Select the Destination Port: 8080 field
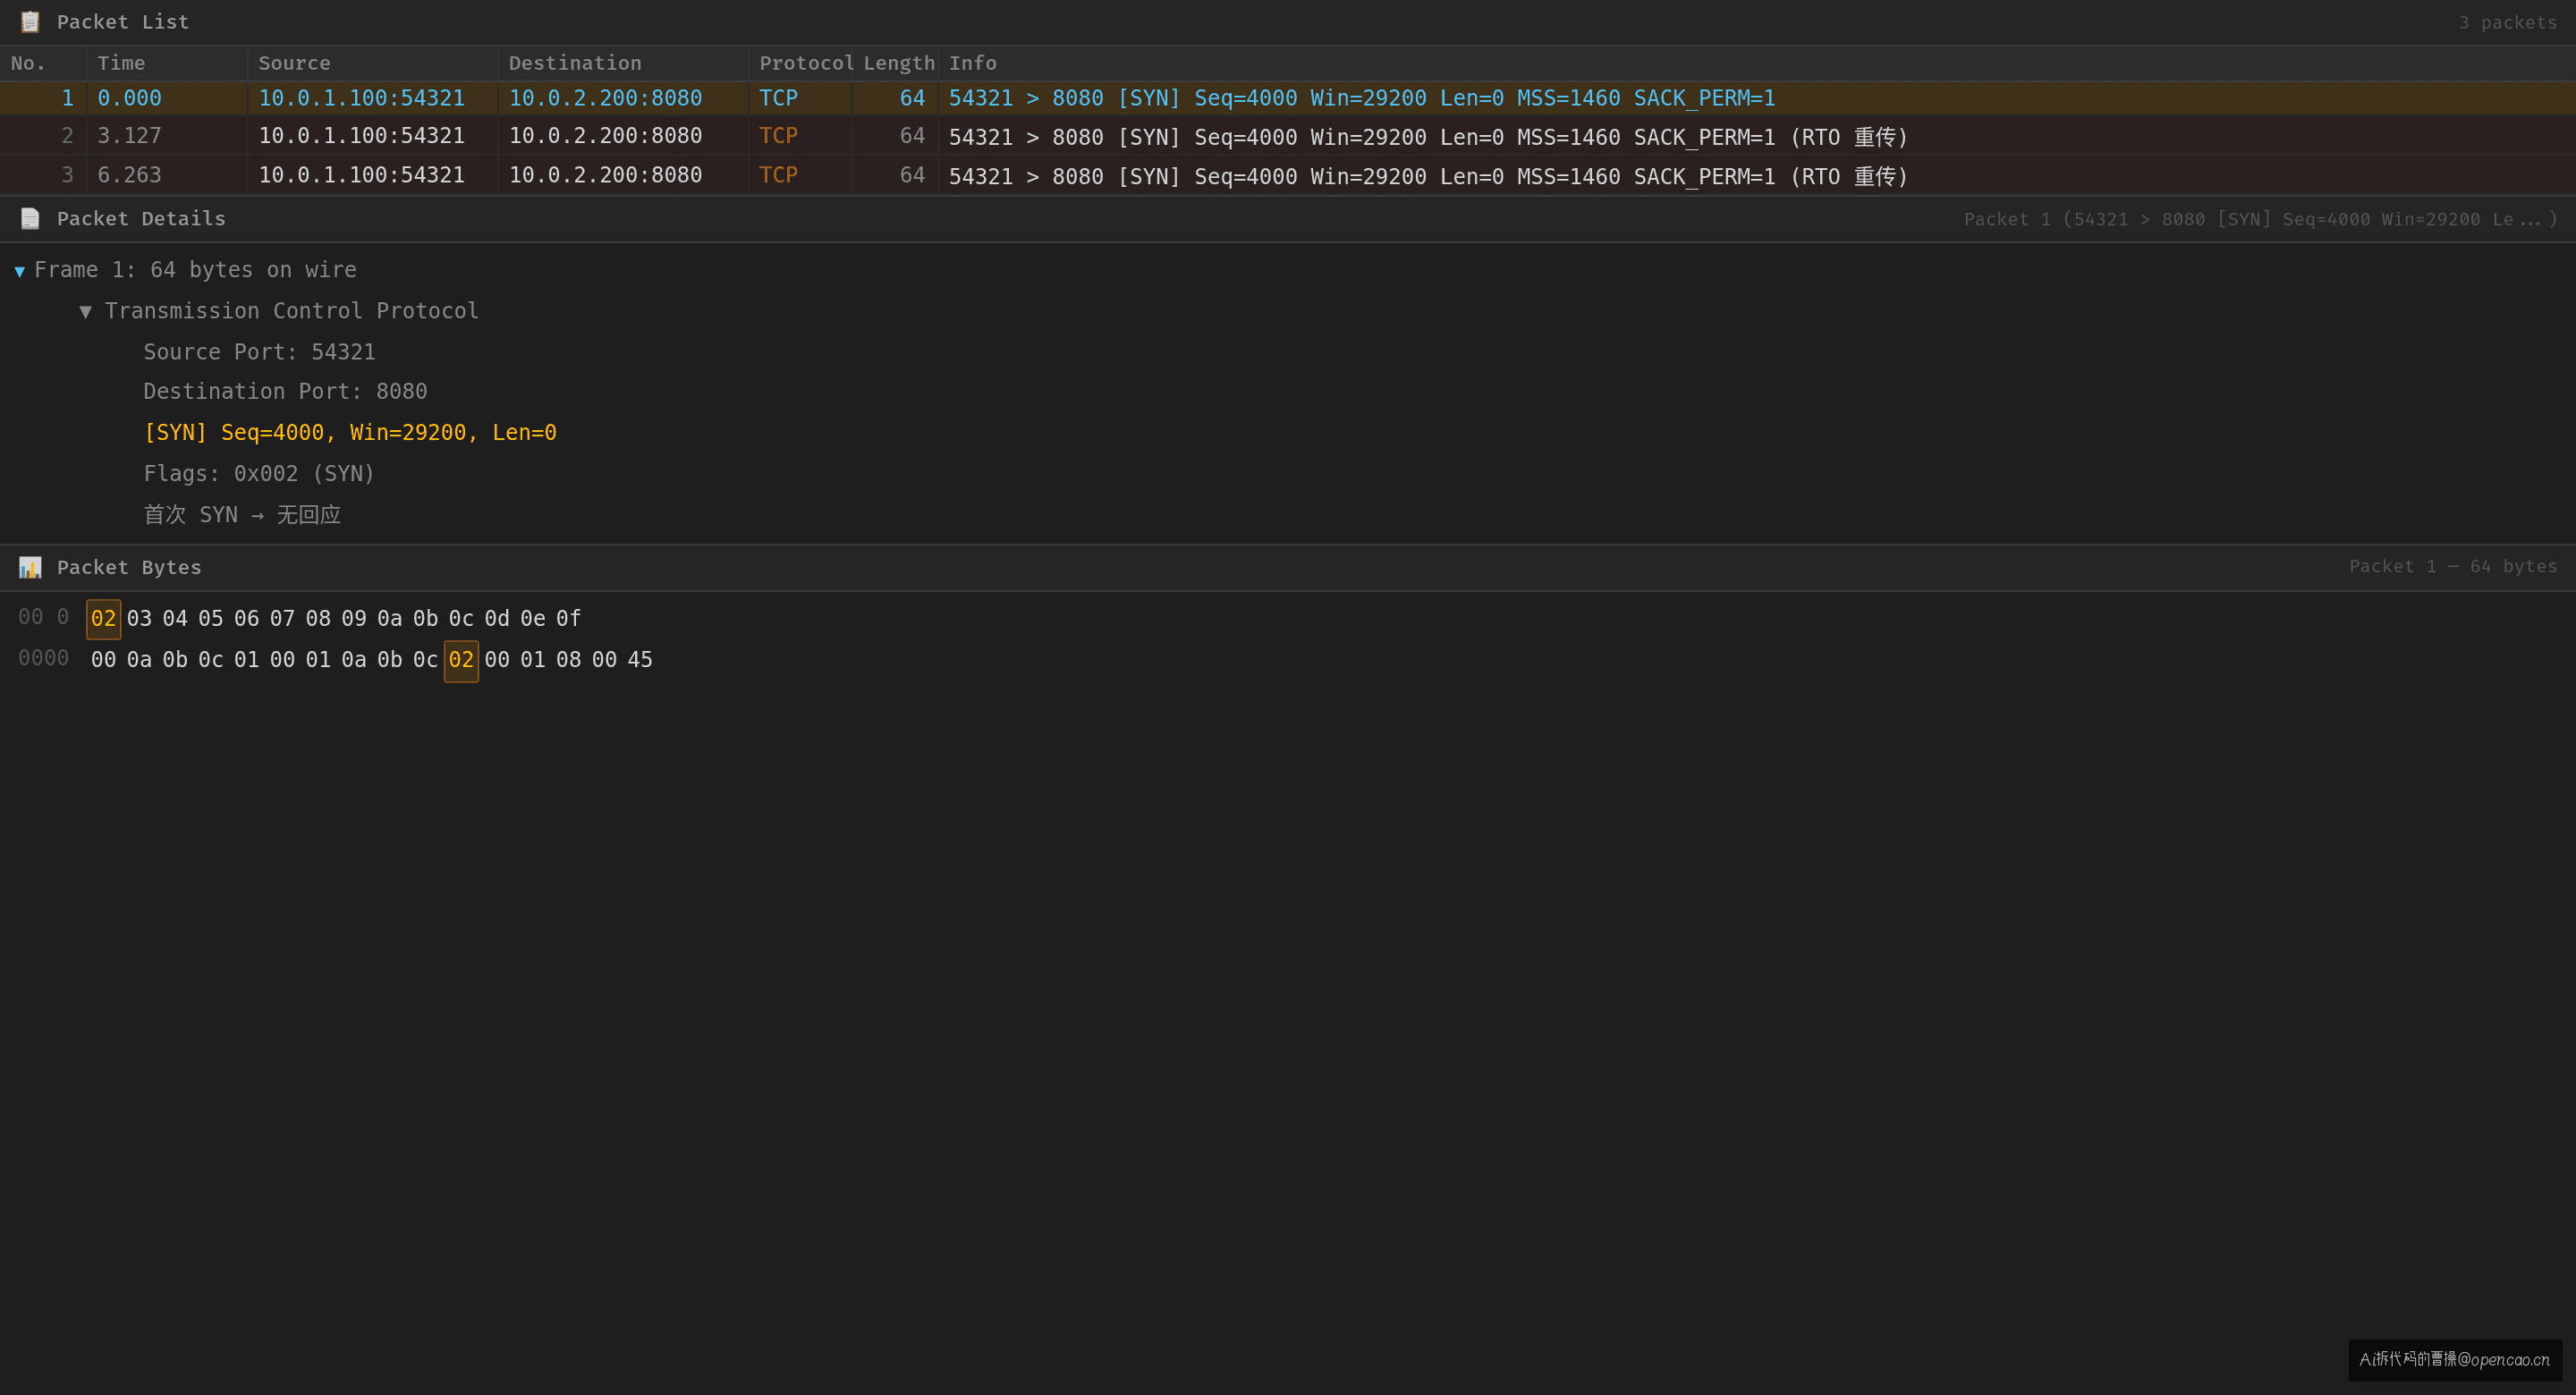The height and width of the screenshot is (1395, 2576). click(x=285, y=391)
